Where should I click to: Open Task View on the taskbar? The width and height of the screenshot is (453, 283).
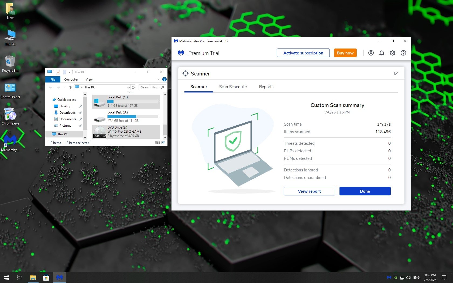pos(19,278)
